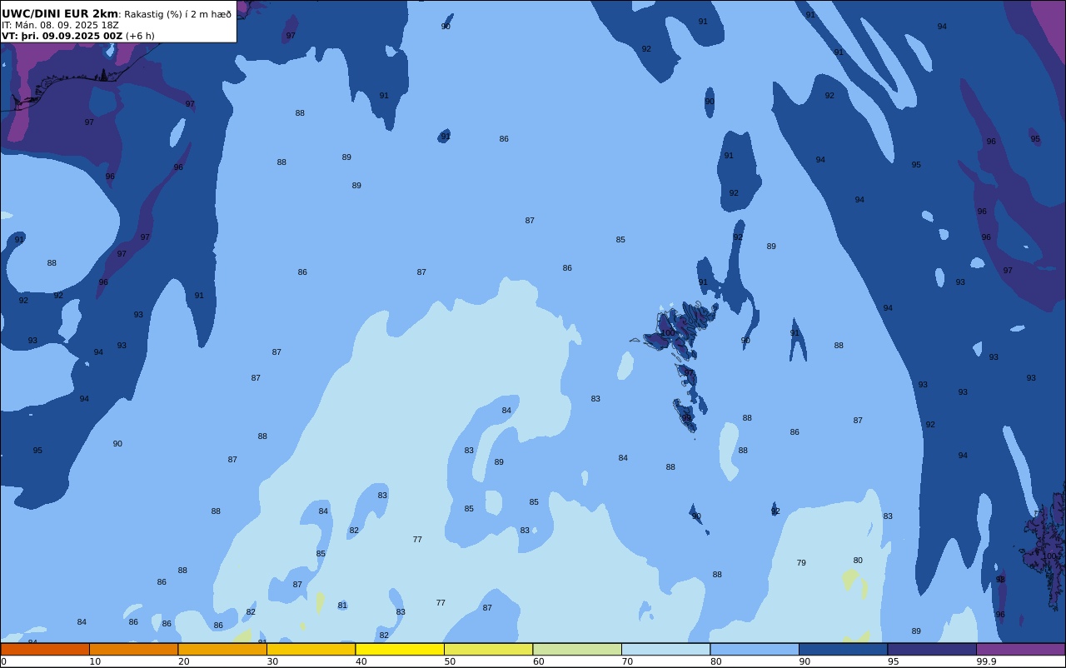Pick the 50–60 pale yellow legend swatch
This screenshot has height=668, width=1066.
point(489,649)
